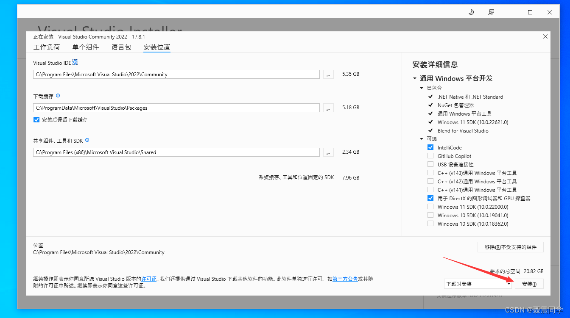Open the 语言包 tab
Image resolution: width=570 pixels, height=318 pixels.
click(x=121, y=47)
